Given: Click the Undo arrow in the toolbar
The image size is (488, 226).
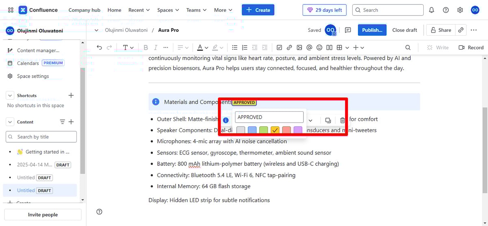Looking at the screenshot, I should [99, 48].
